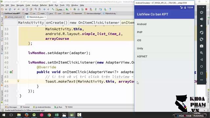Click the Synchronize toolbar icon

click(10, 10)
